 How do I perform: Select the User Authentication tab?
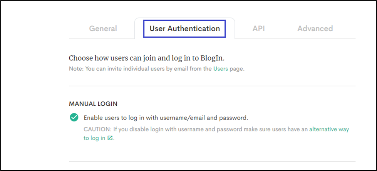tap(184, 28)
